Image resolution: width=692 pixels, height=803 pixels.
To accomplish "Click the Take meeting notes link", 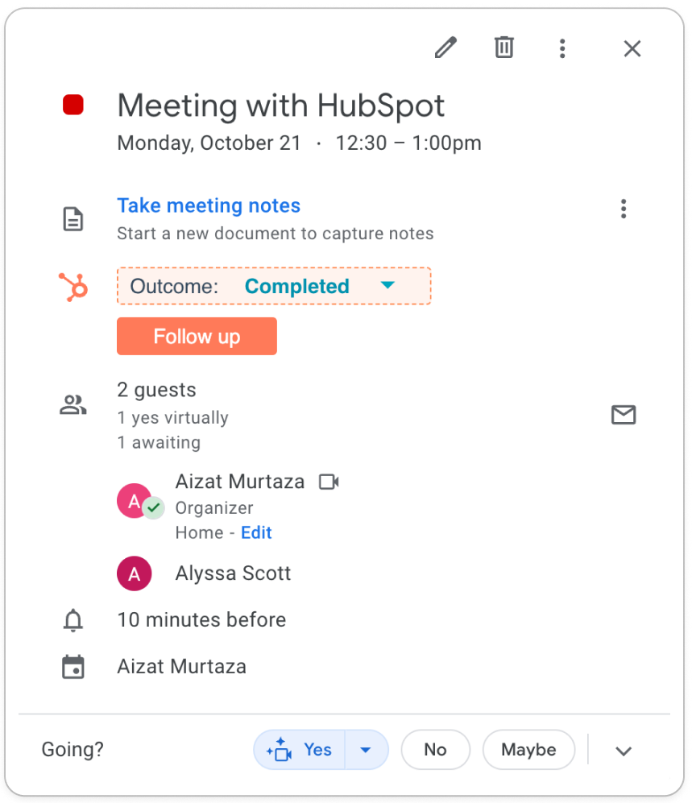I will pos(209,205).
